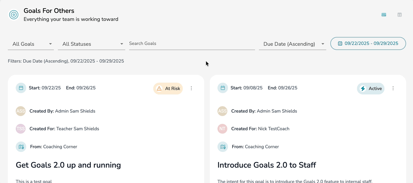Switch to card view layout
This screenshot has height=183, width=413.
pyautogui.click(x=383, y=15)
